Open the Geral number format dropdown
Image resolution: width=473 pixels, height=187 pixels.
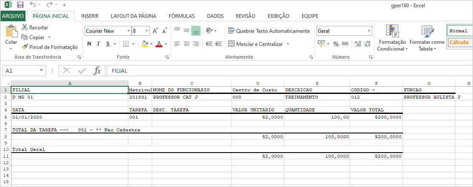coord(370,31)
